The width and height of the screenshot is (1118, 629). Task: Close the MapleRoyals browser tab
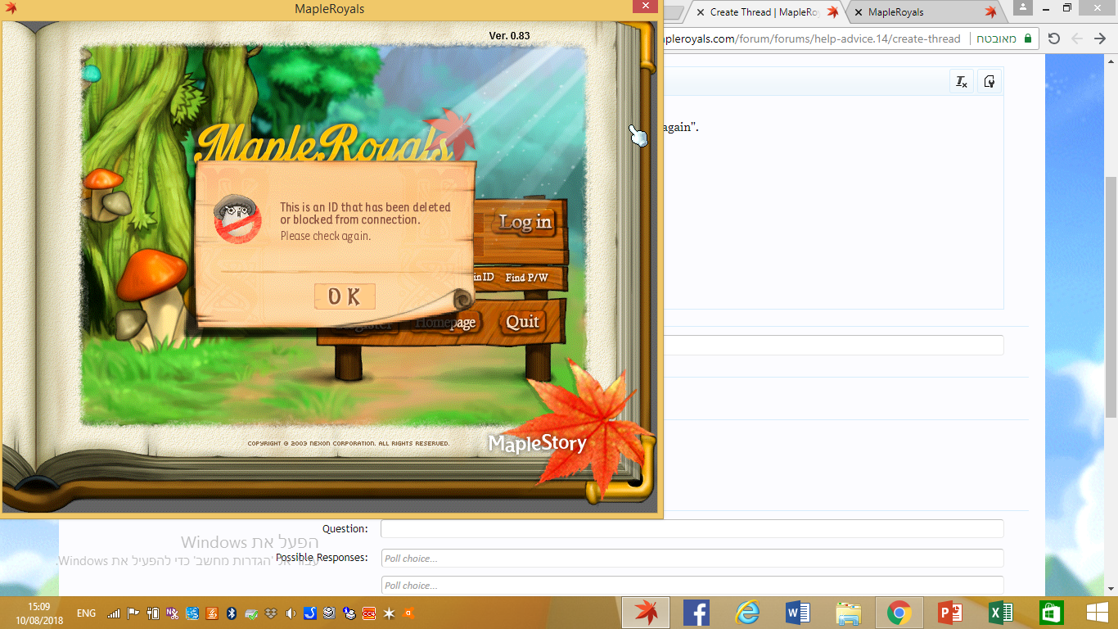click(x=859, y=12)
